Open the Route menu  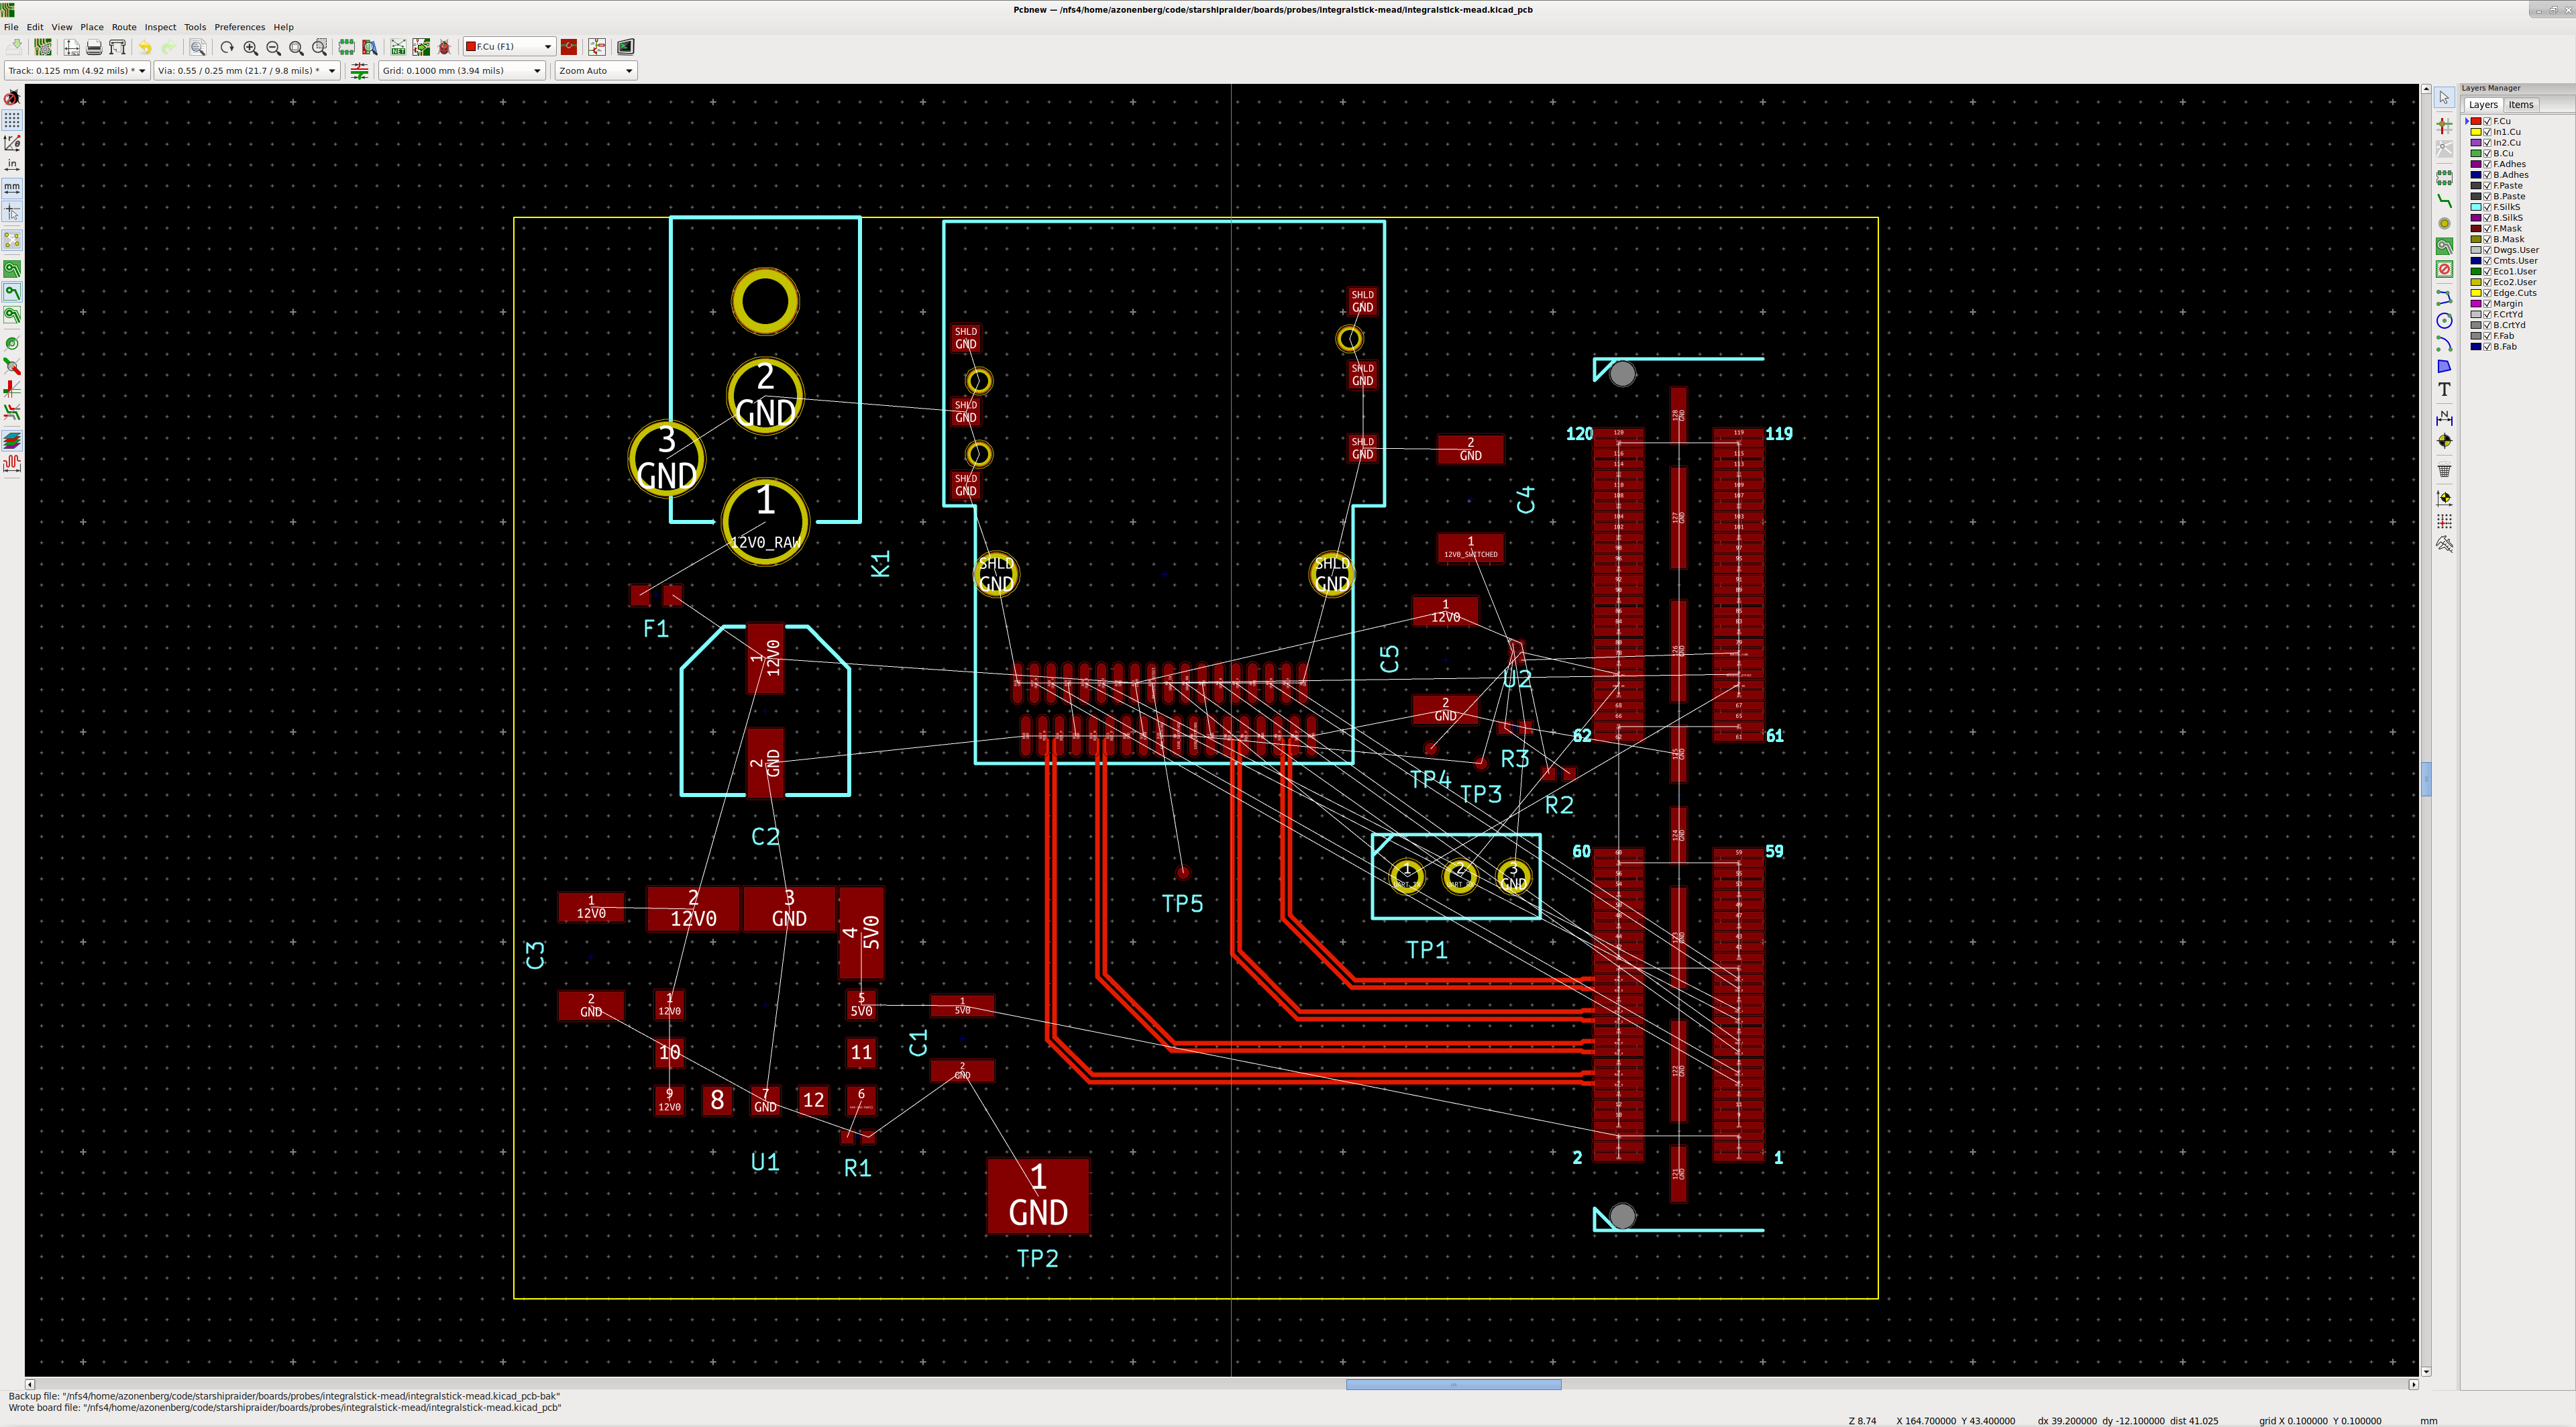coord(124,27)
